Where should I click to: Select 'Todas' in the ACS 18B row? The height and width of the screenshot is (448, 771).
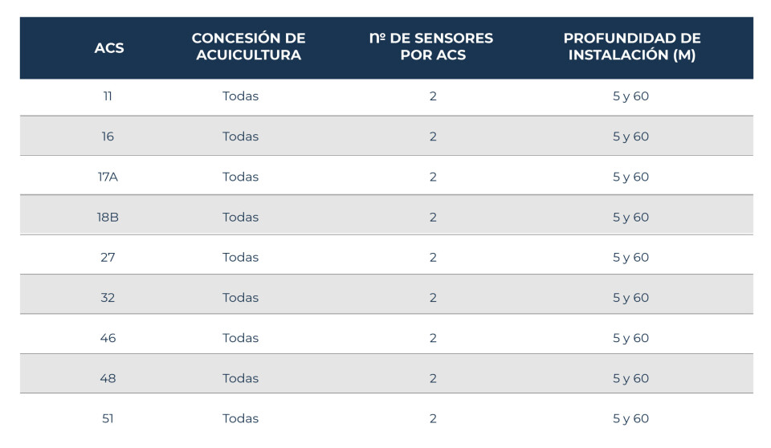pos(241,217)
